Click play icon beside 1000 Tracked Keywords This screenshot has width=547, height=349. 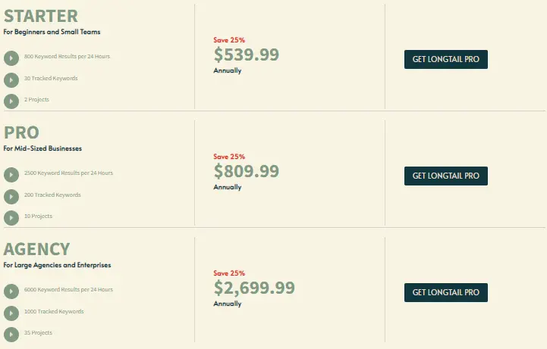point(11,313)
